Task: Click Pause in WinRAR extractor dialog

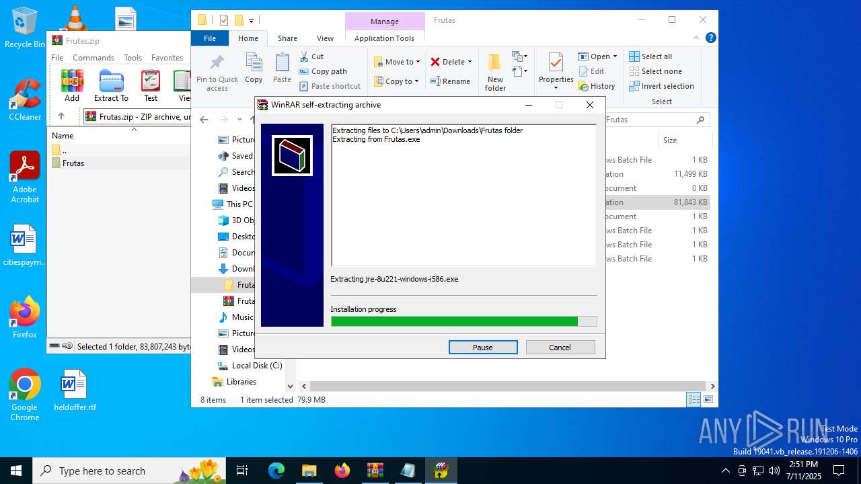Action: tap(483, 348)
